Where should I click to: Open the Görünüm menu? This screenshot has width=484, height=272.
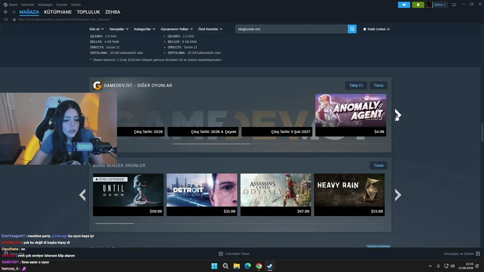point(28,5)
